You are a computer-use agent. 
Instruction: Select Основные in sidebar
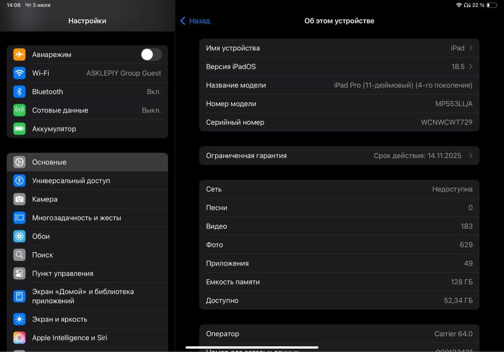pos(87,162)
